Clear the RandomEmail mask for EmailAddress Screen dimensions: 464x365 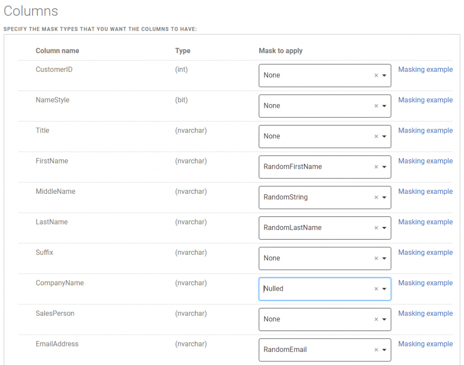376,350
